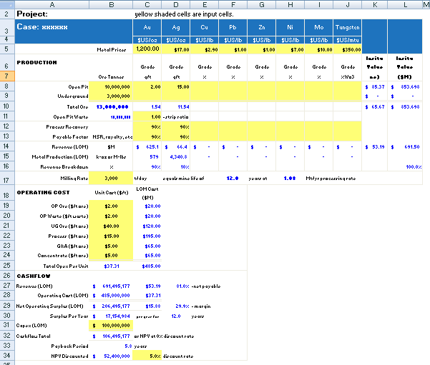Select column header B
This screenshot has width=430, height=365.
[x=111, y=4]
